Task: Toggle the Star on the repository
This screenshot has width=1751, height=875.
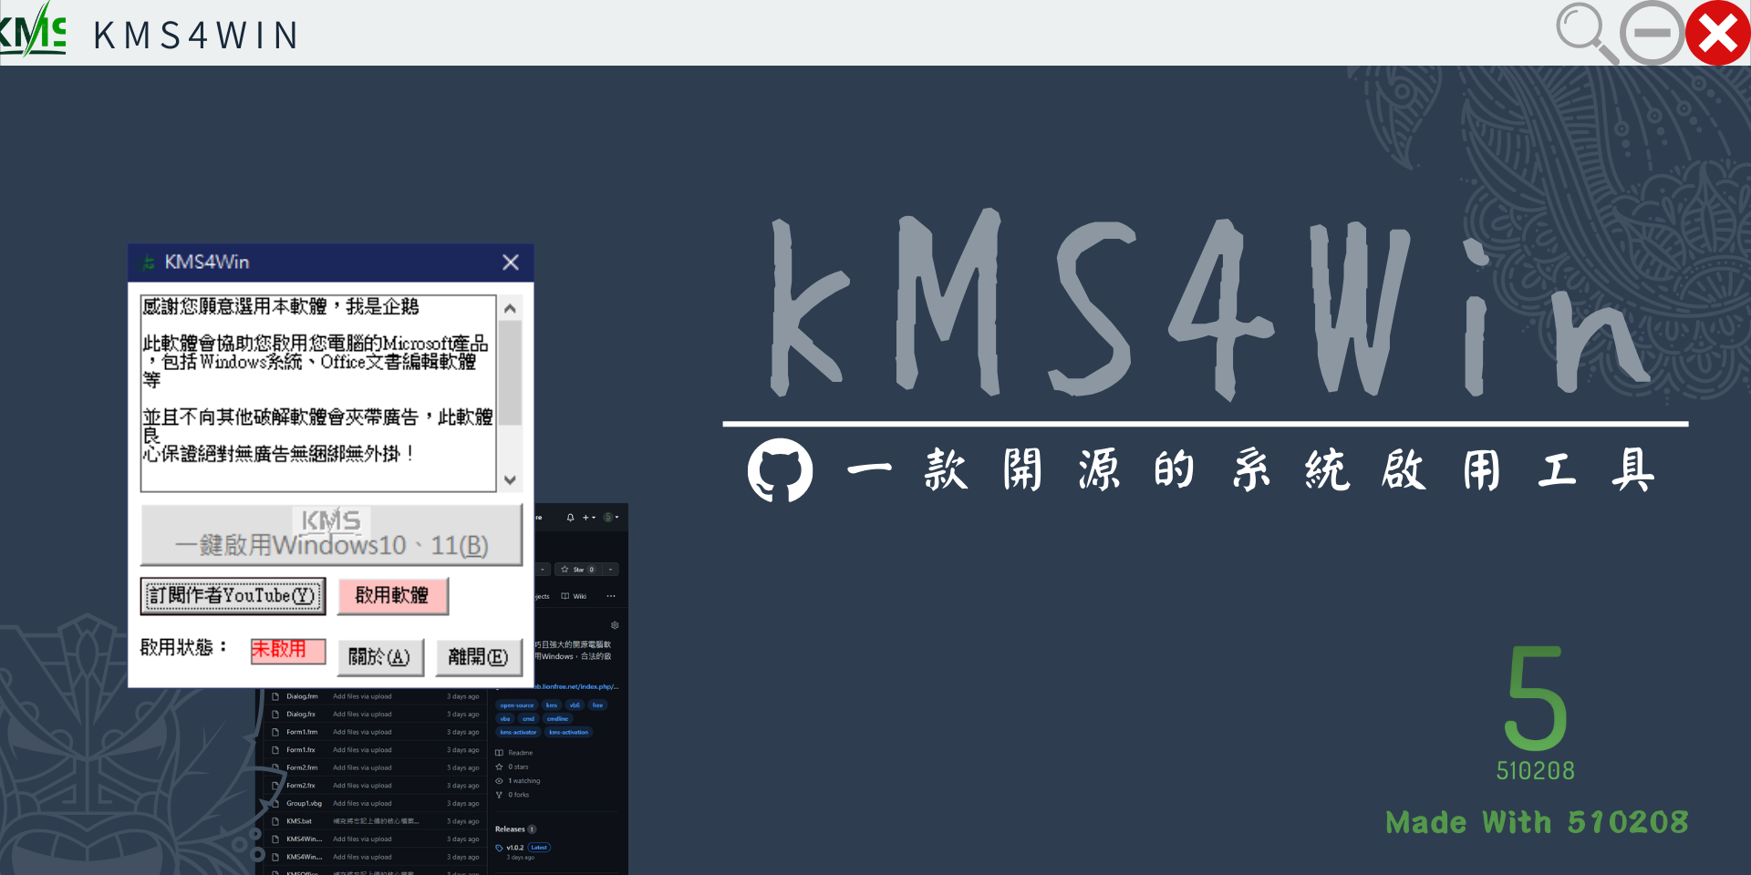Action: (x=577, y=569)
